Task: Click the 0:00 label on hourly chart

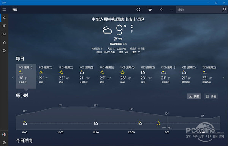Action: pos(167,132)
